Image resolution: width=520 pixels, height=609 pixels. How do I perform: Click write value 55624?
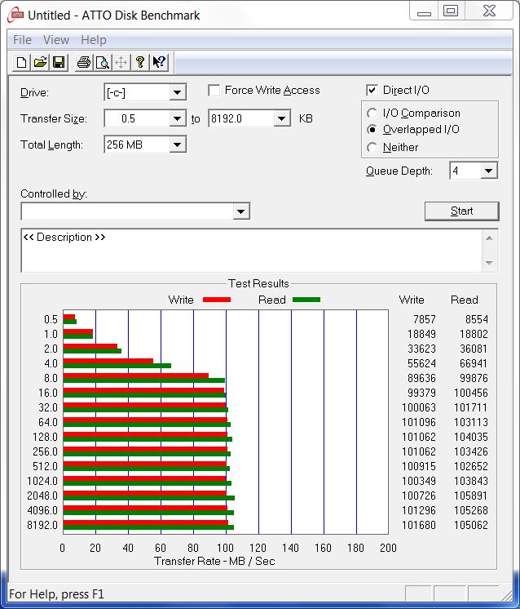(421, 363)
